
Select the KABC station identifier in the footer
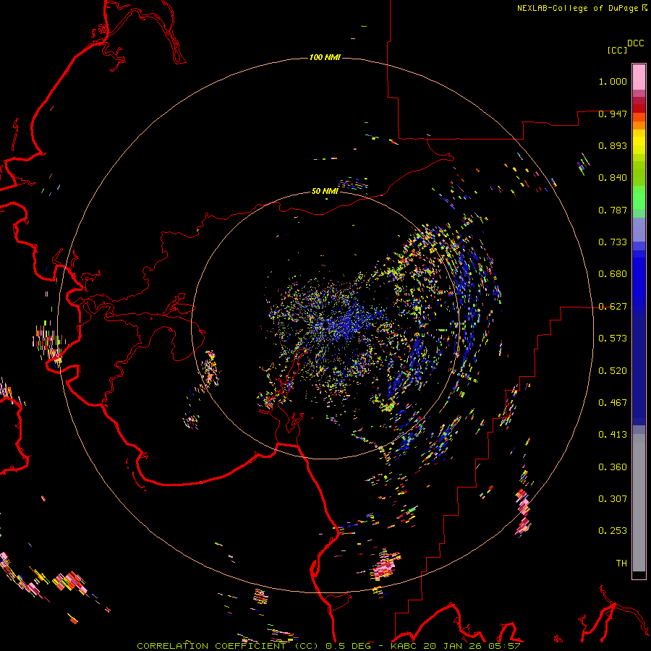click(404, 646)
